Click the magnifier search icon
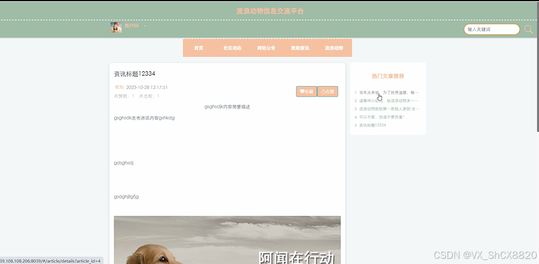The height and width of the screenshot is (264, 539). coord(528,29)
